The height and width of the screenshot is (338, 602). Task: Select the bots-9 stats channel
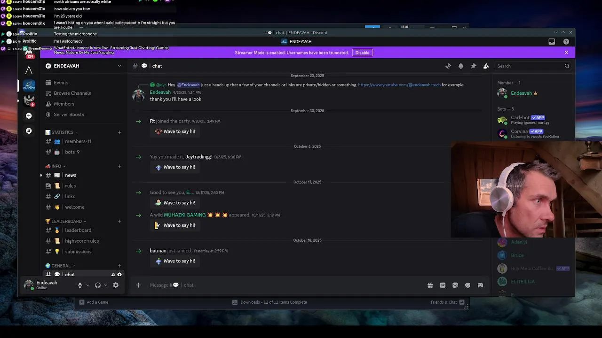tap(83, 152)
